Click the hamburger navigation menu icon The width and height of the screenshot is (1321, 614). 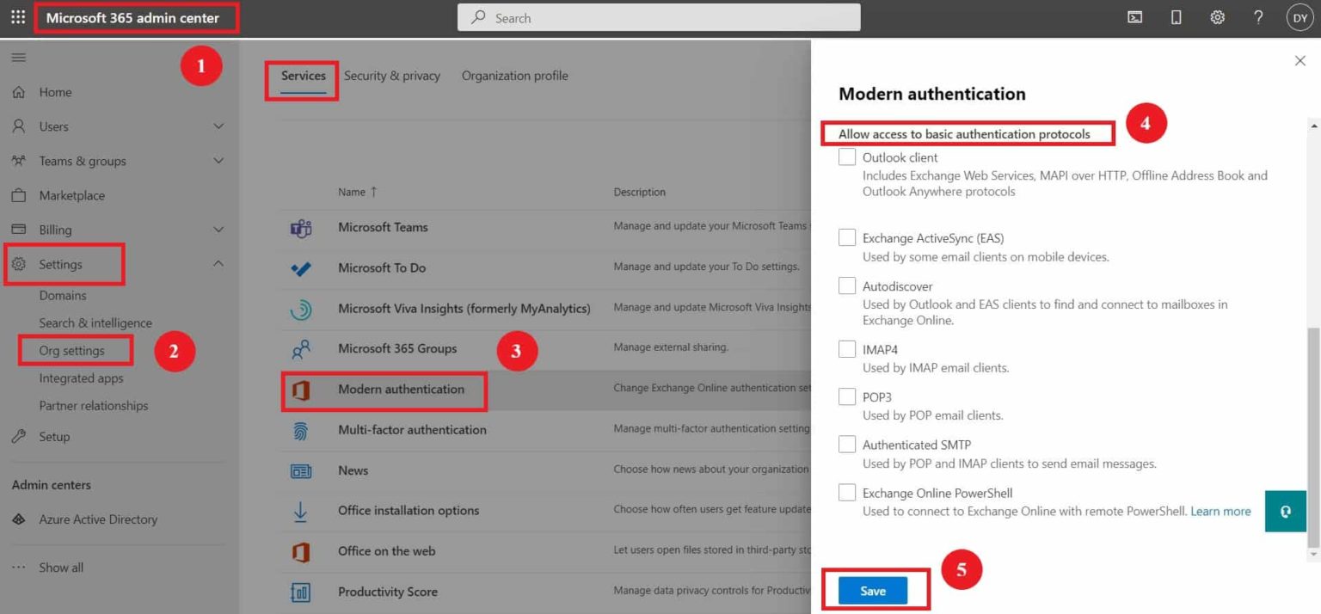click(x=18, y=58)
